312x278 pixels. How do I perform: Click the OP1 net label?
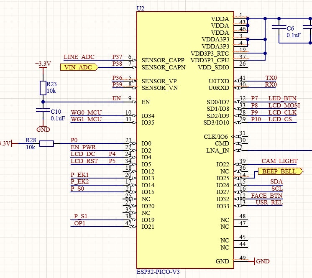pyautogui.click(x=79, y=223)
